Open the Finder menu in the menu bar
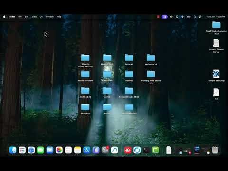The height and width of the screenshot is (171, 228). coord(12,17)
